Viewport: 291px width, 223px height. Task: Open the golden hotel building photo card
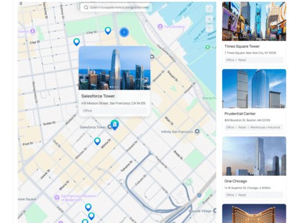point(254,213)
